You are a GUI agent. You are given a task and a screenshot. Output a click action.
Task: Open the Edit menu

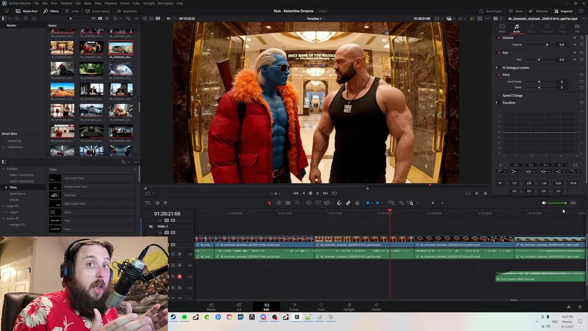[x=45, y=3]
